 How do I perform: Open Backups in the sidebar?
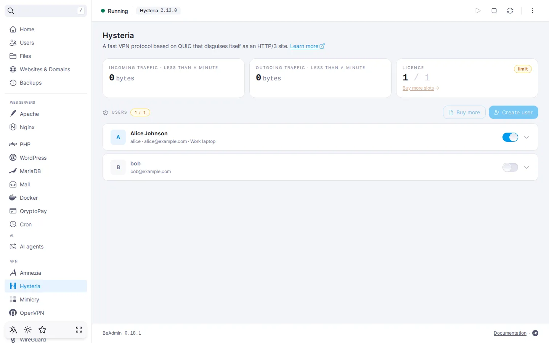click(46, 83)
